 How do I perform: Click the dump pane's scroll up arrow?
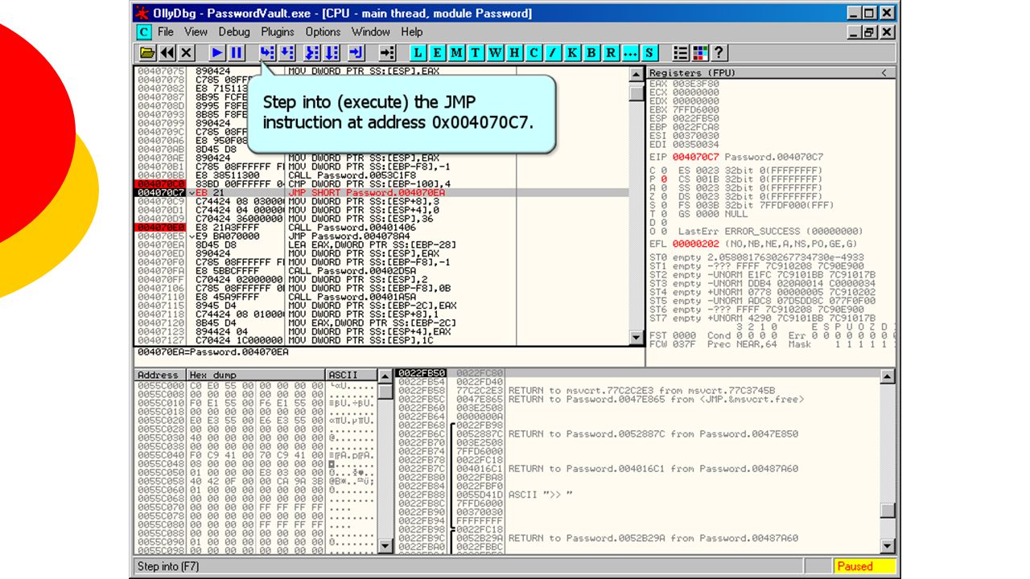click(385, 376)
